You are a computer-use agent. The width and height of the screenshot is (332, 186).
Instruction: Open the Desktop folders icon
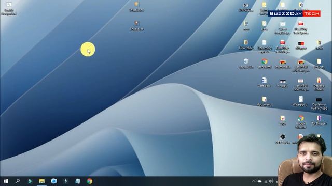click(x=319, y=84)
